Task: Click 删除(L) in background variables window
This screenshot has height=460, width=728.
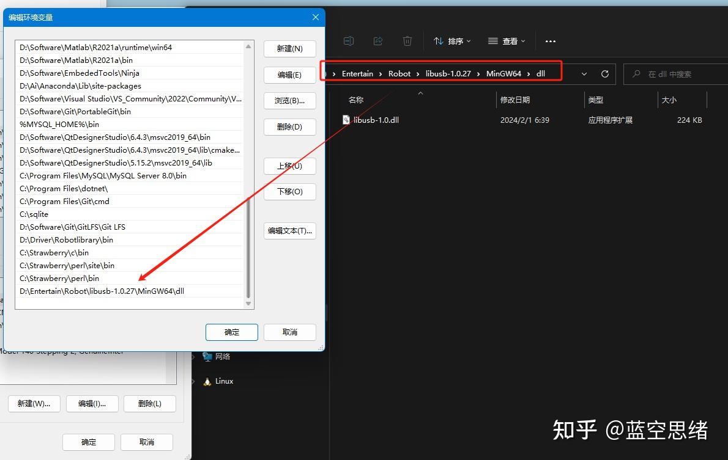Action: 149,403
